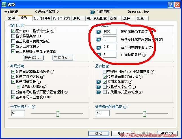Click the Drawing1.dwg file name text

[138, 12]
